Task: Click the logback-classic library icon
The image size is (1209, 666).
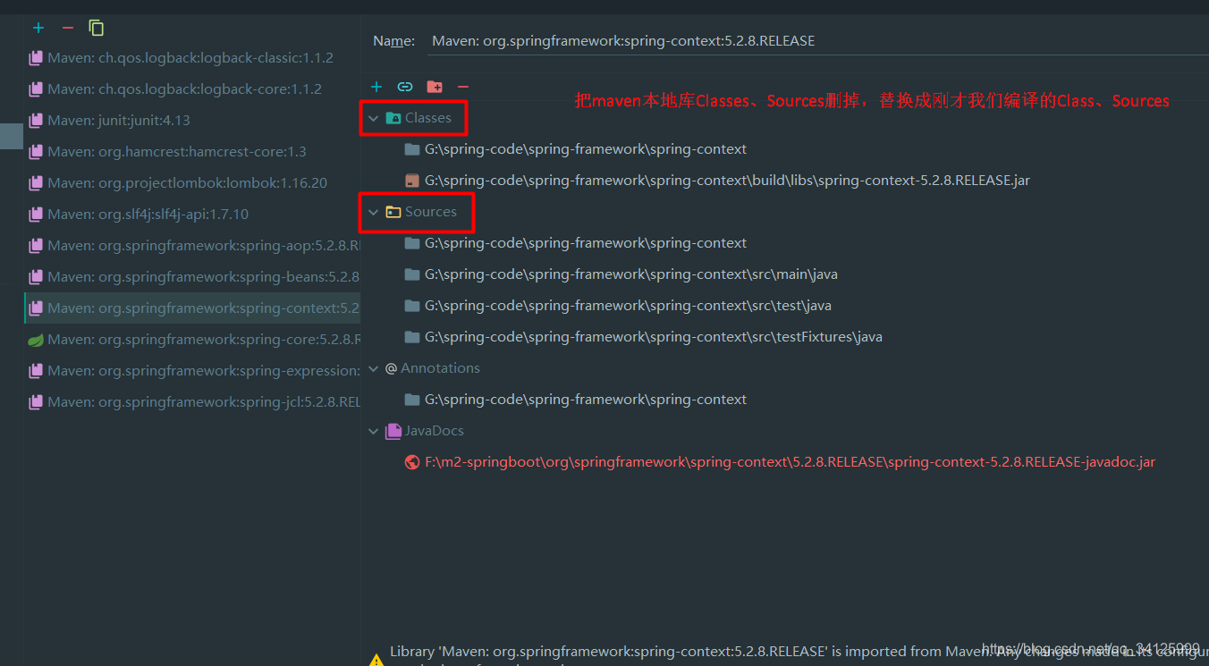Action: (36, 57)
